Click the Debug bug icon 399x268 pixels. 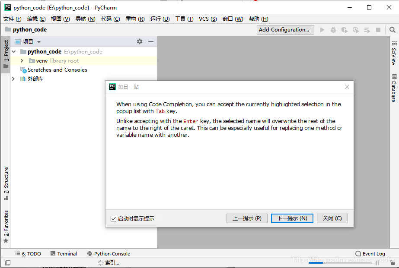333,30
